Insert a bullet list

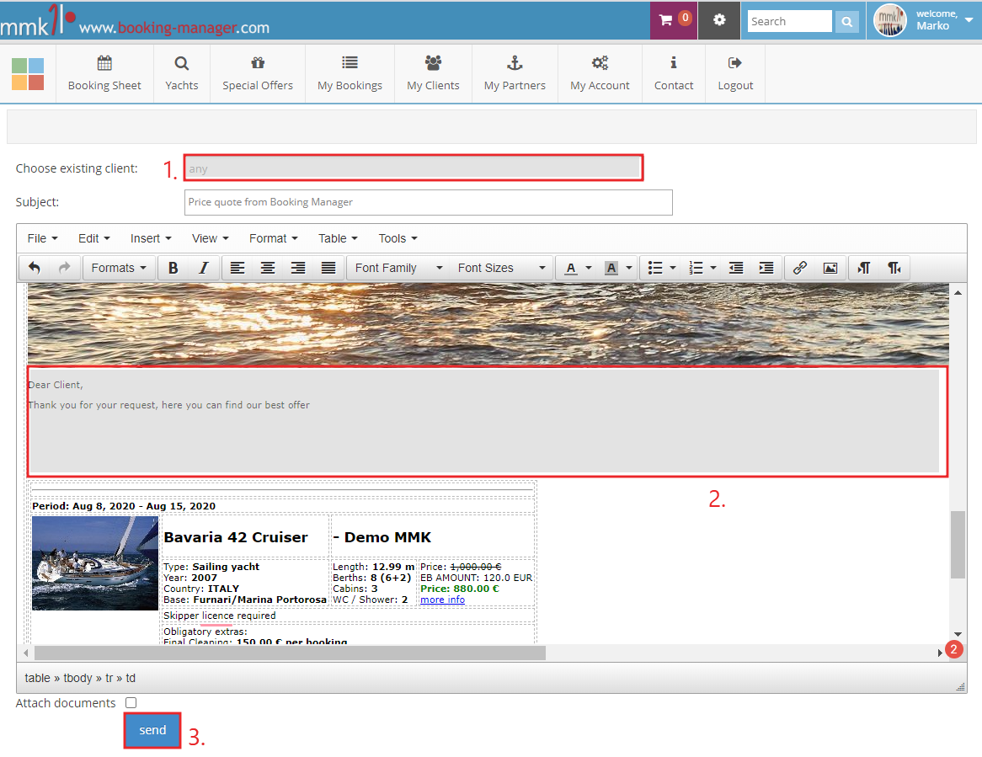pyautogui.click(x=654, y=268)
